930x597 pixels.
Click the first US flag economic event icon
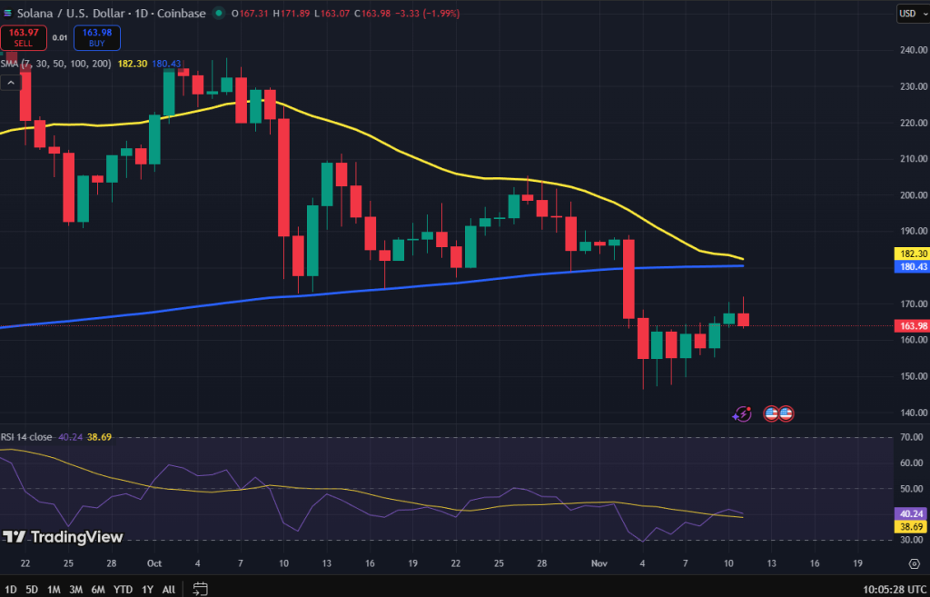[x=771, y=413]
